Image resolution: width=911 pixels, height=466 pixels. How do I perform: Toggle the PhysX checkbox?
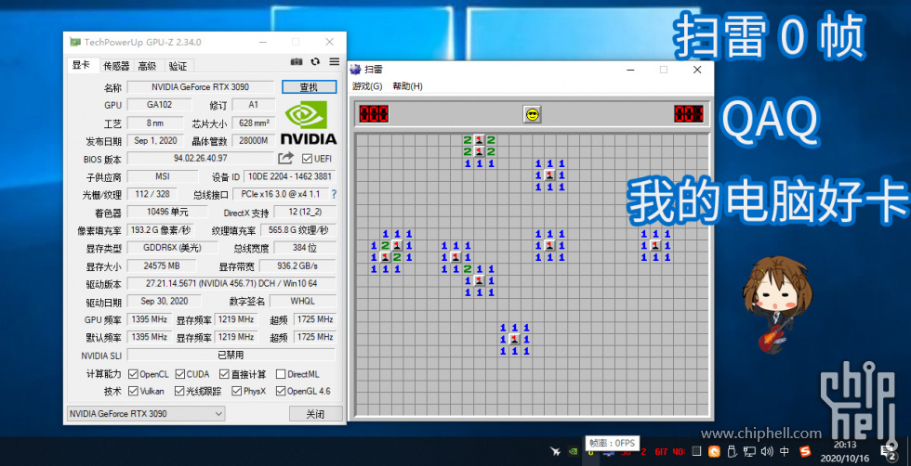pos(236,391)
